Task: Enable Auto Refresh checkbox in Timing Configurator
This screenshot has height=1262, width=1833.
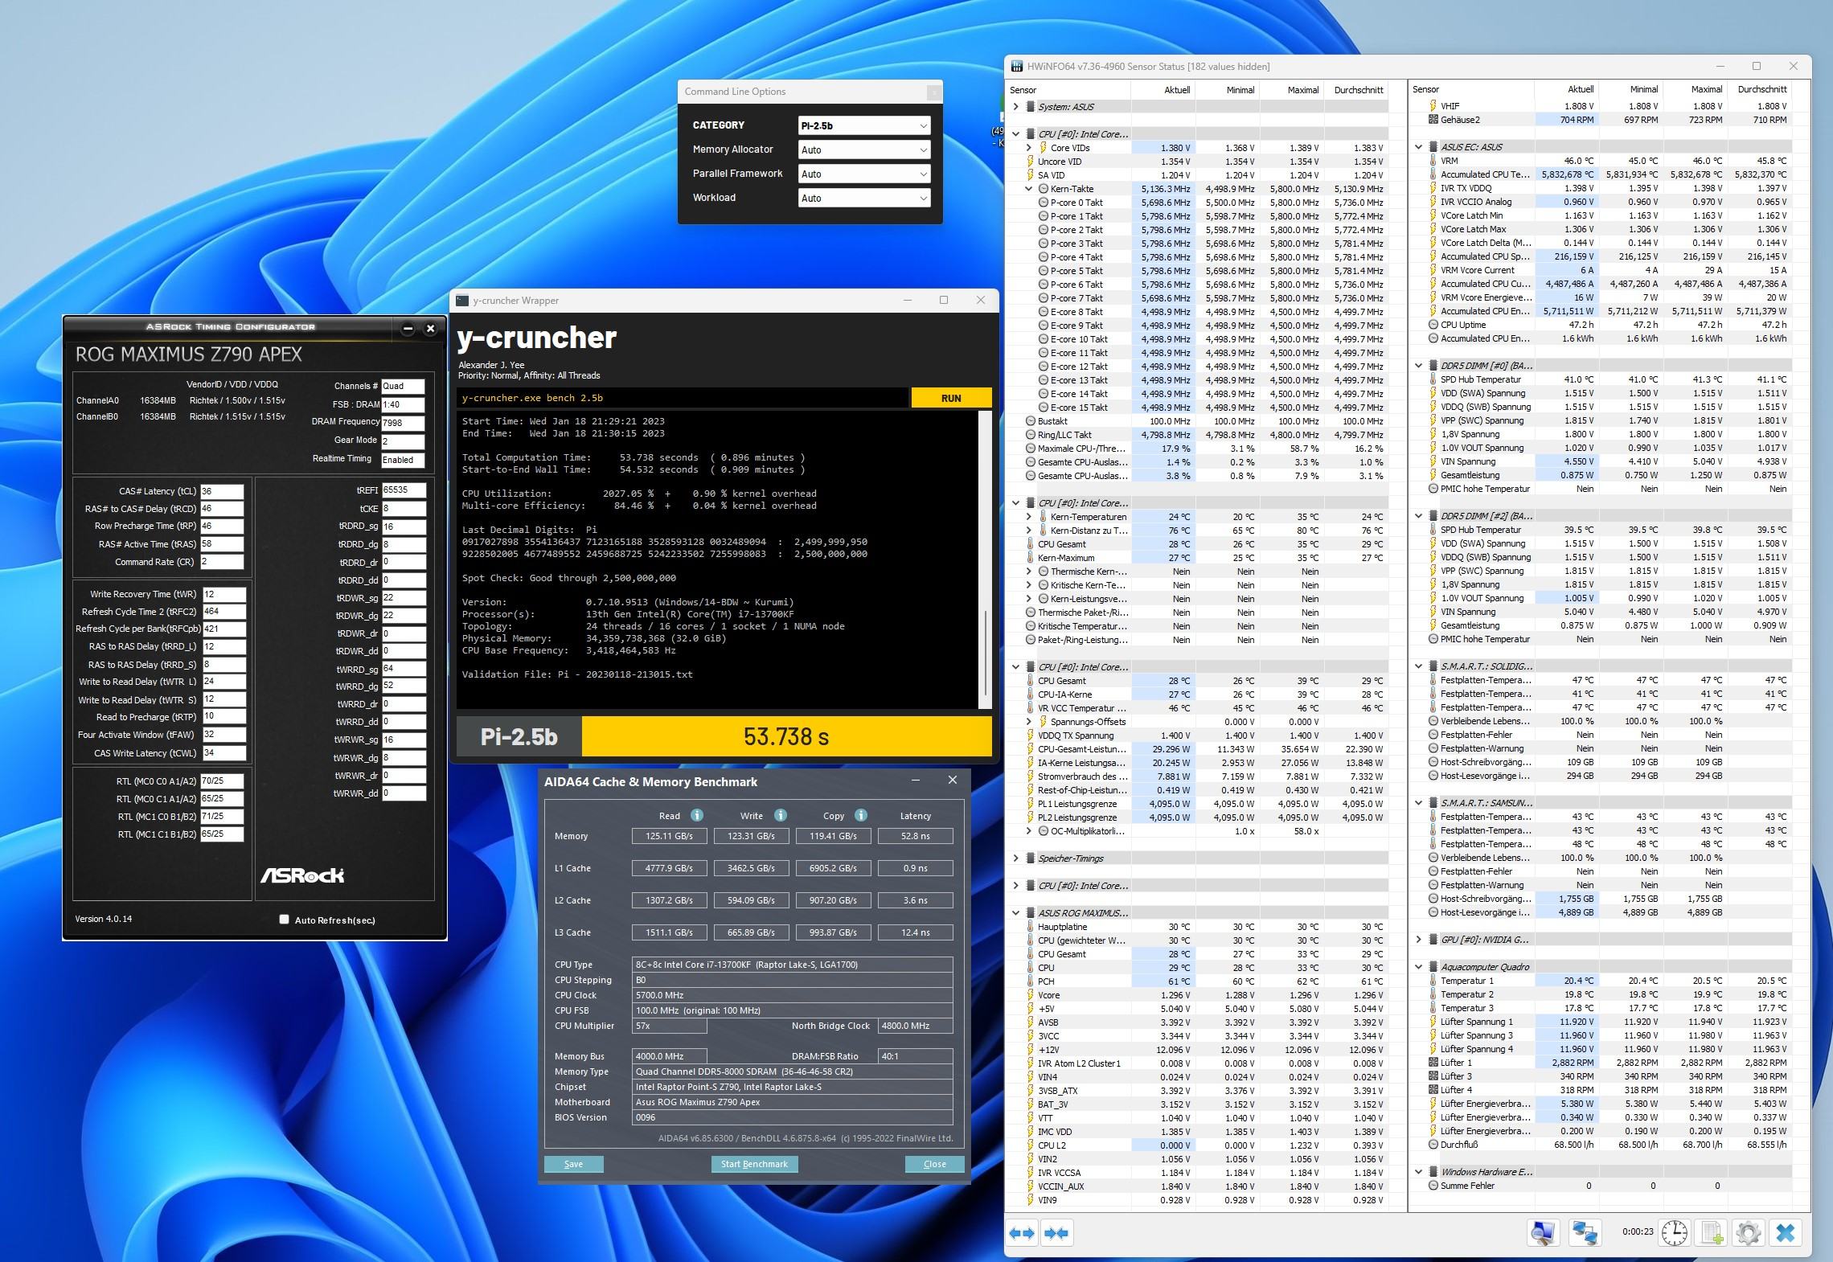Action: pos(284,920)
